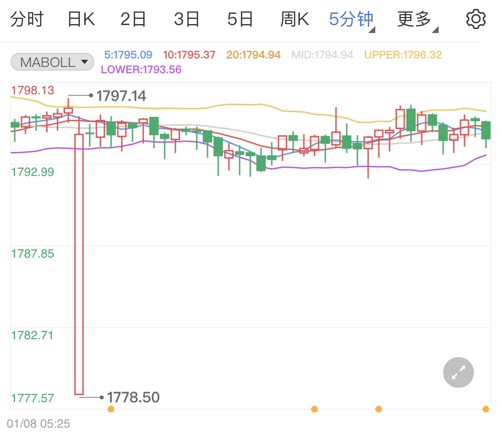502x432 pixels.
Task: Click the 1798.13 axis price label
Action: point(33,90)
